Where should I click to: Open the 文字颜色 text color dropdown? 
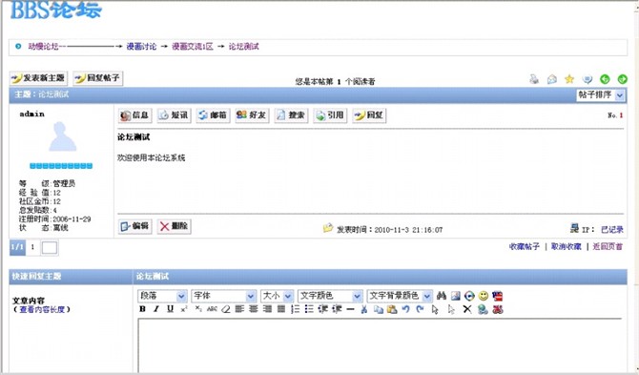330,296
